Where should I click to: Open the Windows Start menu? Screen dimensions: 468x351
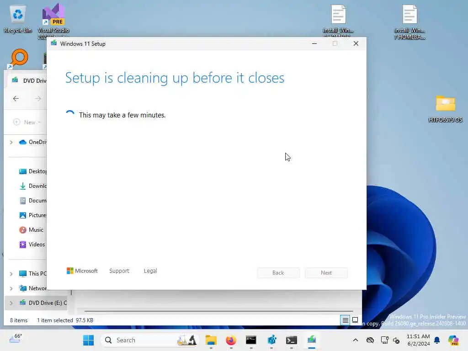(x=88, y=340)
